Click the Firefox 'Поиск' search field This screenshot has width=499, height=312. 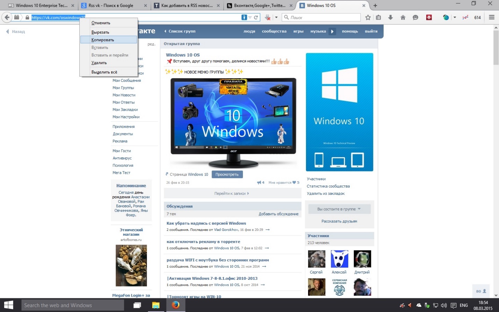tap(321, 17)
